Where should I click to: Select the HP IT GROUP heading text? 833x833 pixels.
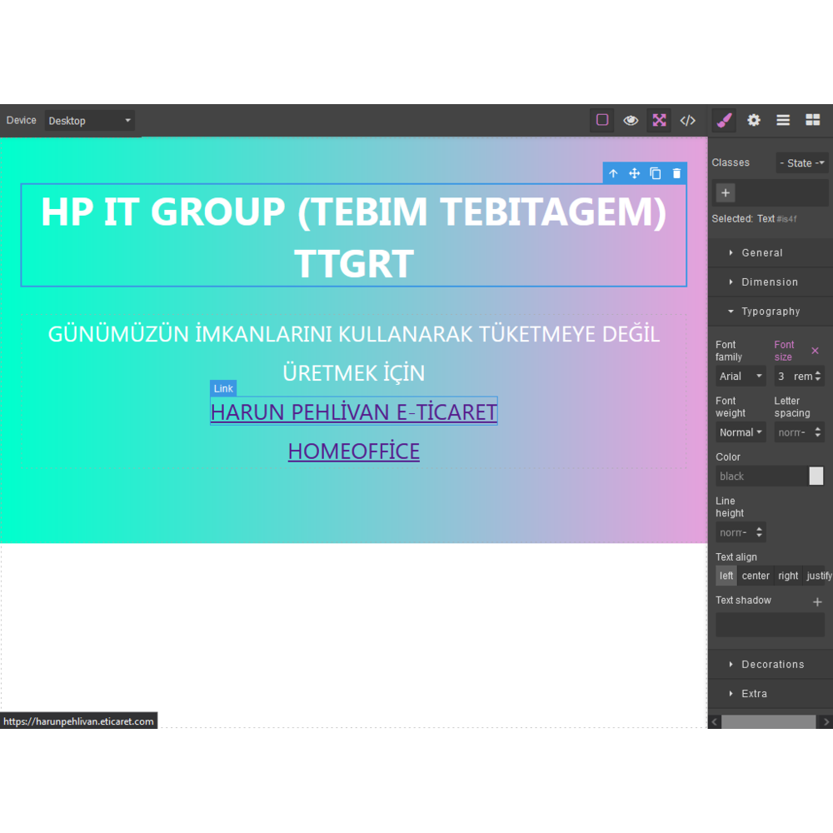coord(354,236)
